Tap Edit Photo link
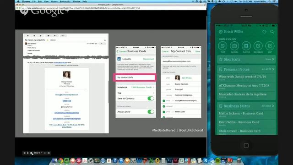The width and height of the screenshot is (293, 165). 186,78
